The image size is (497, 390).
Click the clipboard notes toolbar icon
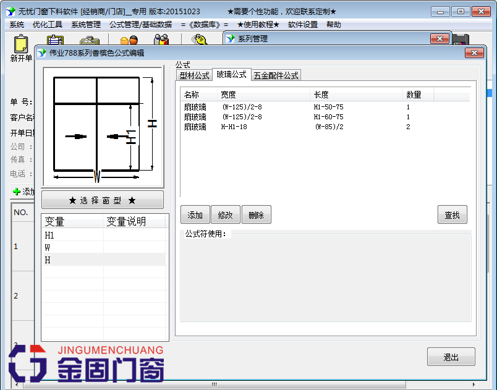coord(54,39)
